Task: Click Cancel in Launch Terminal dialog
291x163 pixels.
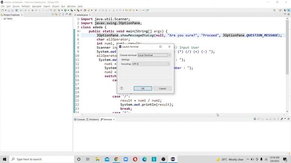Action: click(x=162, y=88)
